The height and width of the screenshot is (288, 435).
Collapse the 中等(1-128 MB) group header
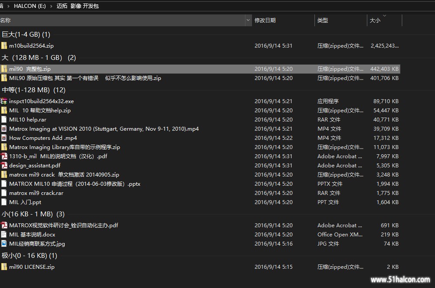click(x=34, y=90)
